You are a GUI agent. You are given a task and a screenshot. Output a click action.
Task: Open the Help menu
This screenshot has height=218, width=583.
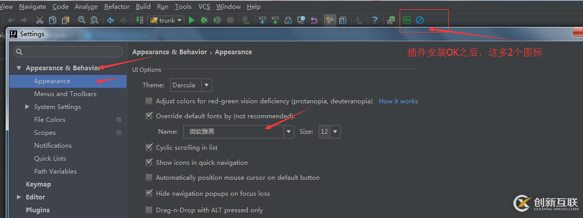pyautogui.click(x=254, y=7)
